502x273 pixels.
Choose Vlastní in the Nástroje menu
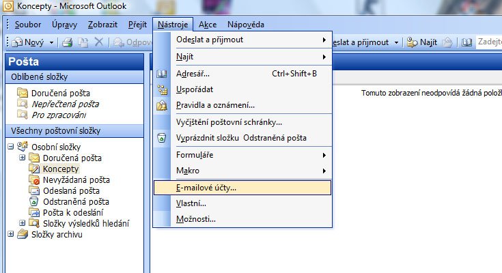tap(242, 203)
